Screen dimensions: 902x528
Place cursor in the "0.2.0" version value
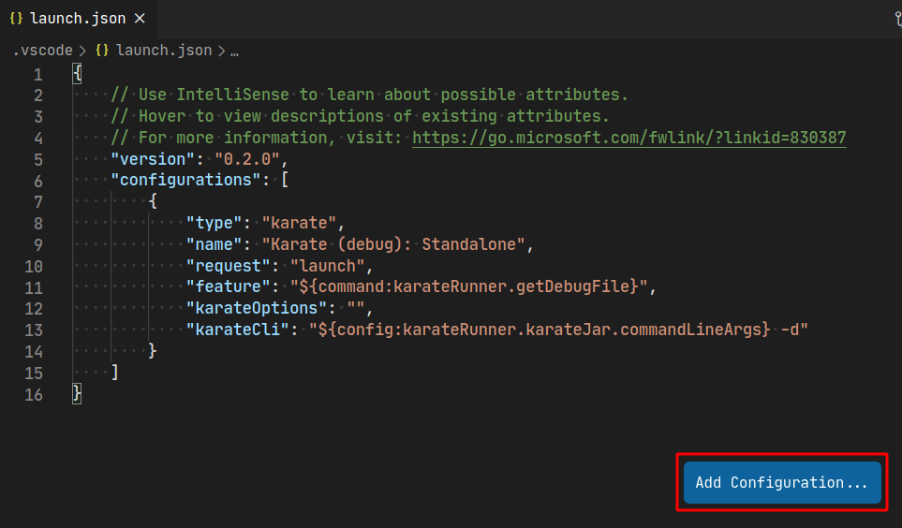(247, 159)
